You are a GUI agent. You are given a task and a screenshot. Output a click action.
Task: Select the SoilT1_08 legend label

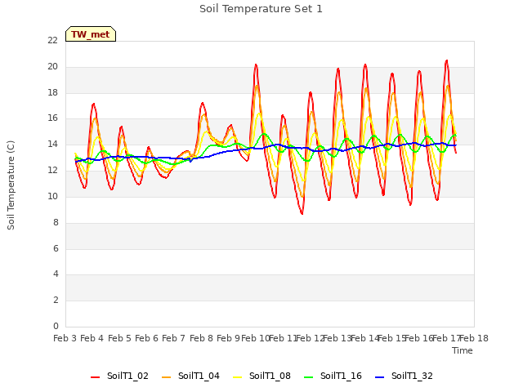pyautogui.click(x=270, y=376)
